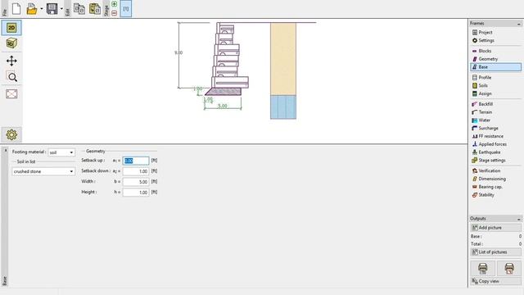The image size is (524, 295).
Task: Open the crushed stone soil dropdown
Action: pyautogui.click(x=43, y=171)
